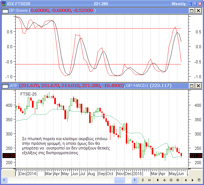Click the GP-Inves indicator label
204x185 pixels.
coord(18,10)
